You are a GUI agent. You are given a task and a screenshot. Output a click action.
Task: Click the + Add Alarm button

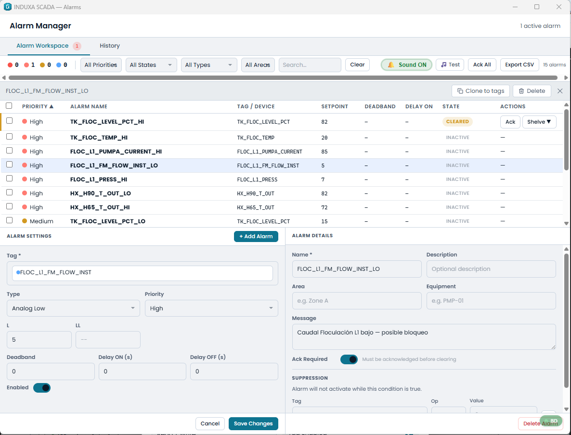tap(256, 237)
